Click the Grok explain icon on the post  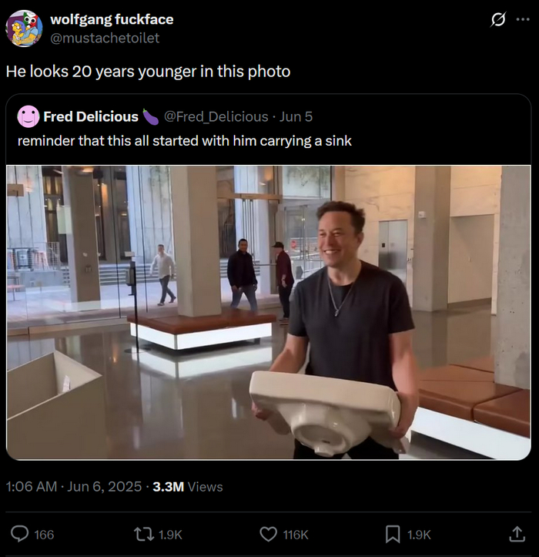tap(497, 20)
